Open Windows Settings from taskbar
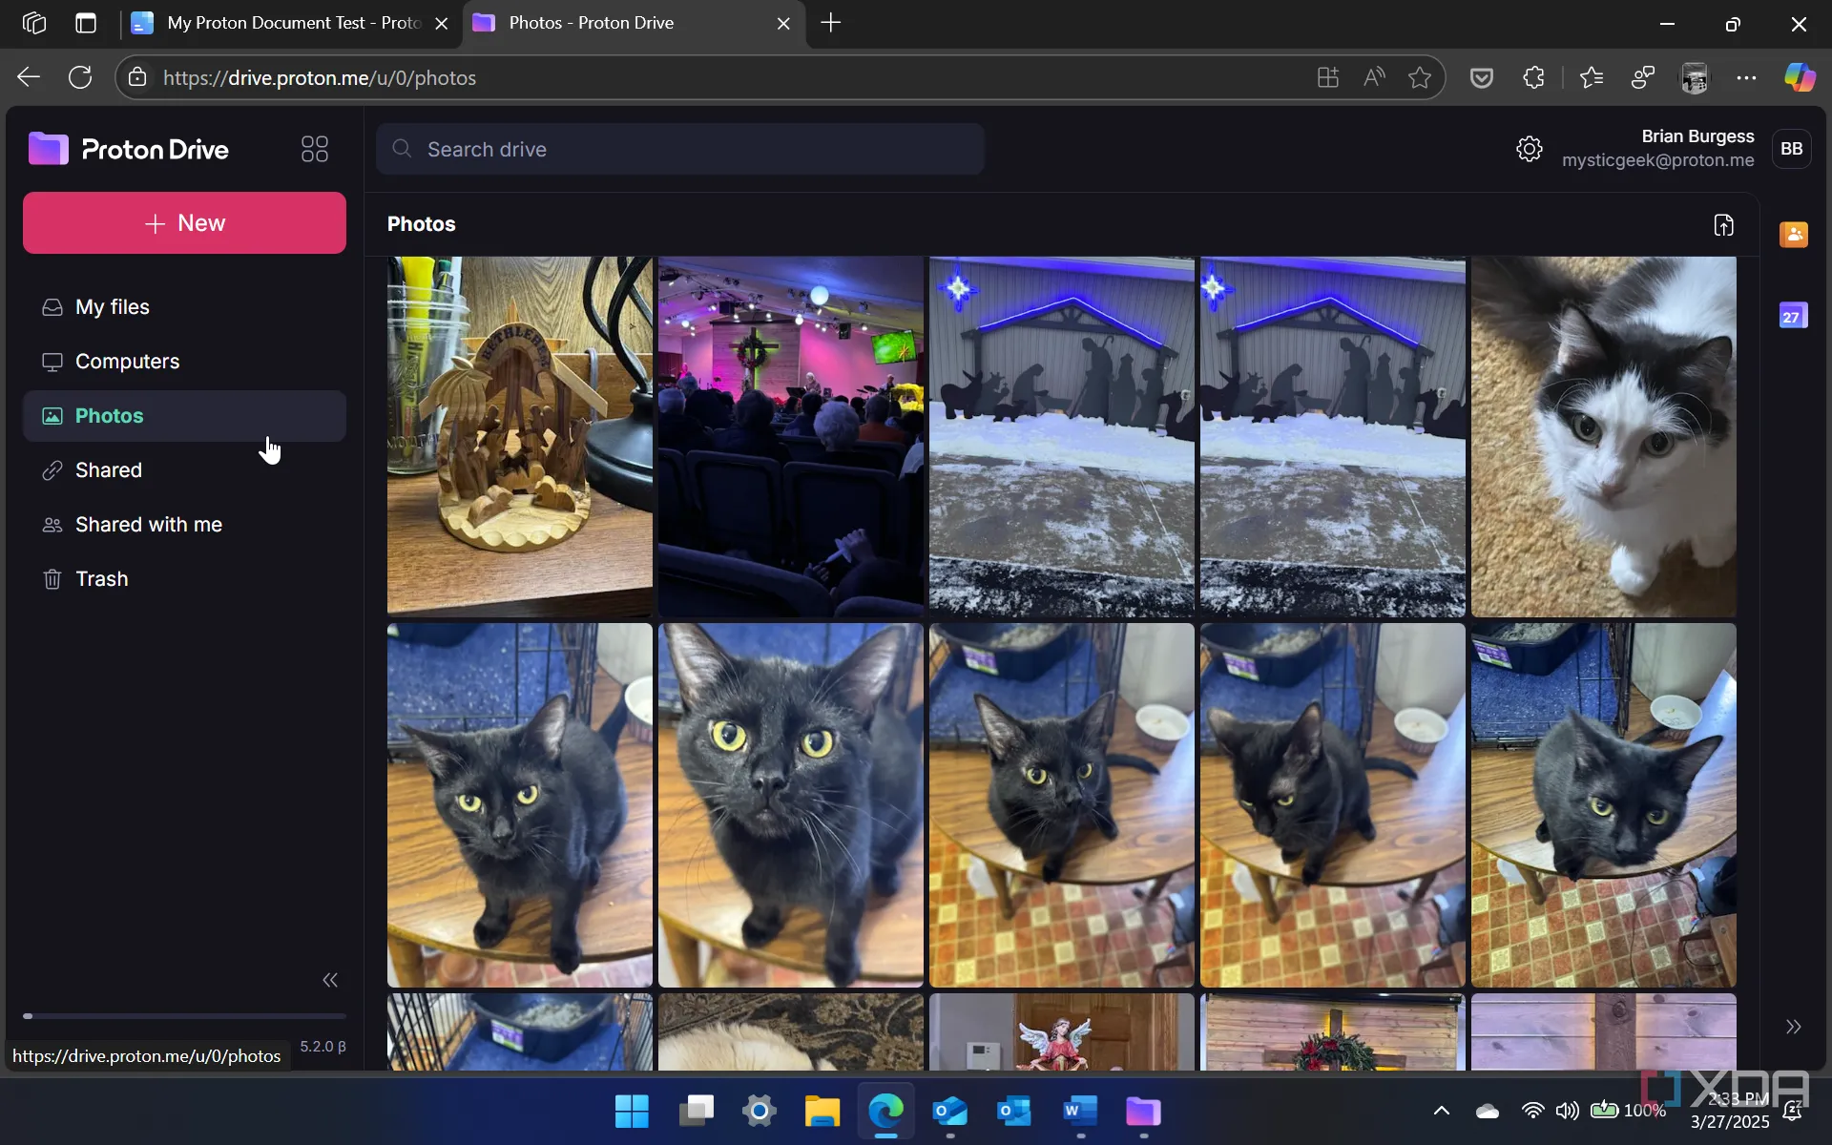 pyautogui.click(x=760, y=1111)
